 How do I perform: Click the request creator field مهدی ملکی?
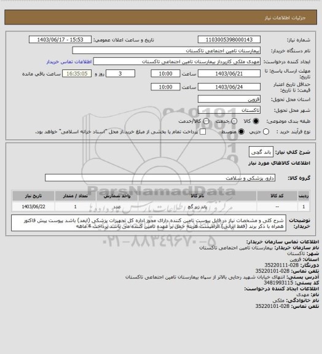point(177,61)
